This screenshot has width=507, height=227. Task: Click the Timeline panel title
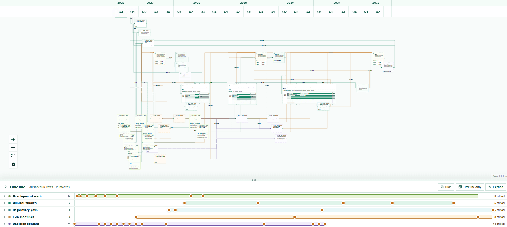[17, 187]
